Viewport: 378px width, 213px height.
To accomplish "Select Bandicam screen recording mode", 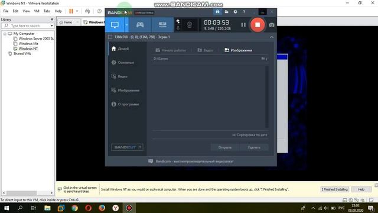I will pyautogui.click(x=115, y=25).
